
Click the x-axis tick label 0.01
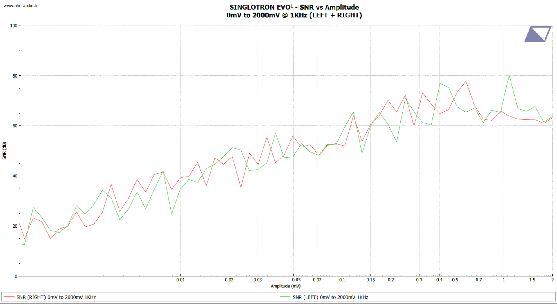click(x=180, y=280)
